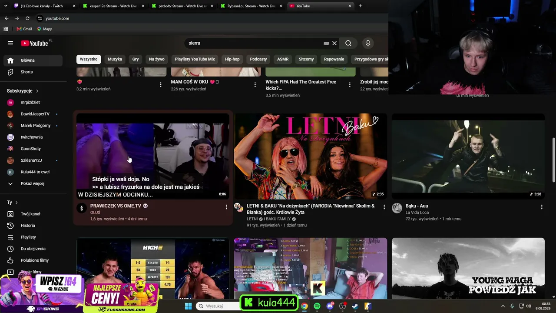556x313 pixels.
Task: Open Spotify from the taskbar
Action: (317, 306)
